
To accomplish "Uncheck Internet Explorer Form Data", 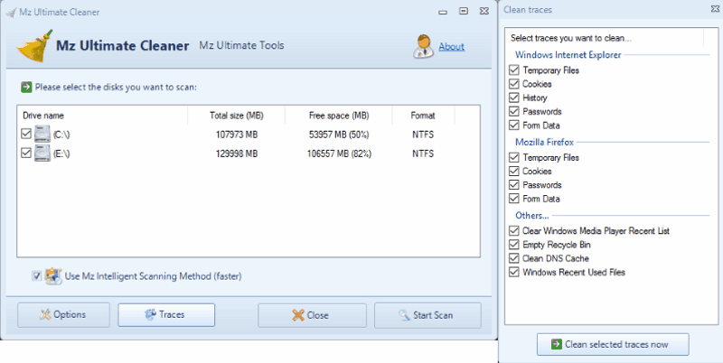I will point(513,126).
